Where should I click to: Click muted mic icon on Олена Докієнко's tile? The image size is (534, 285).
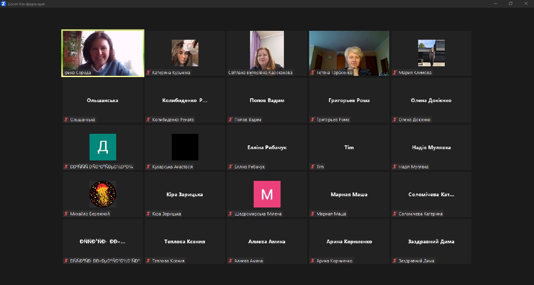395,120
